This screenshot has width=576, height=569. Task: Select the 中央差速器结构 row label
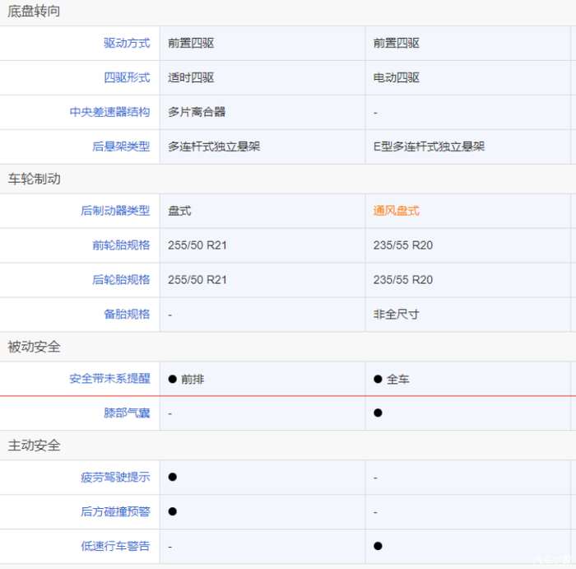pyautogui.click(x=109, y=112)
